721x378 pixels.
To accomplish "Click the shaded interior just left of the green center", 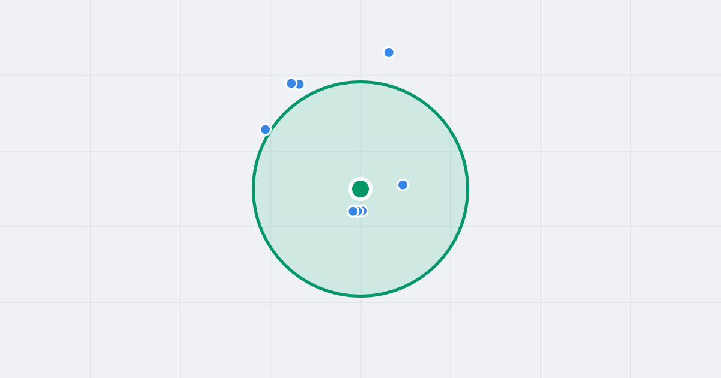I will (x=333, y=189).
